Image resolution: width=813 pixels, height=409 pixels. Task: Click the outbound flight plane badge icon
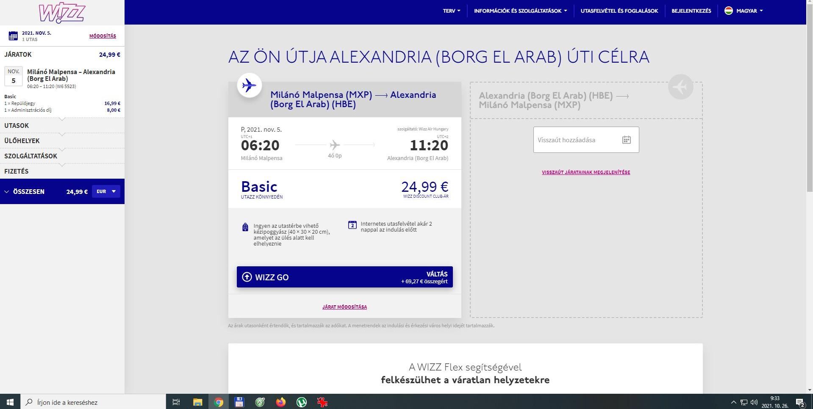point(249,86)
